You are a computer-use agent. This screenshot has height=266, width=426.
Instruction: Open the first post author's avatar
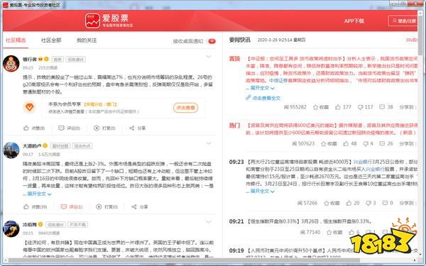(11, 64)
